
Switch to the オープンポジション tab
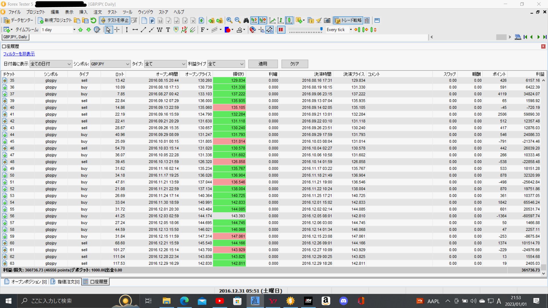[25, 282]
